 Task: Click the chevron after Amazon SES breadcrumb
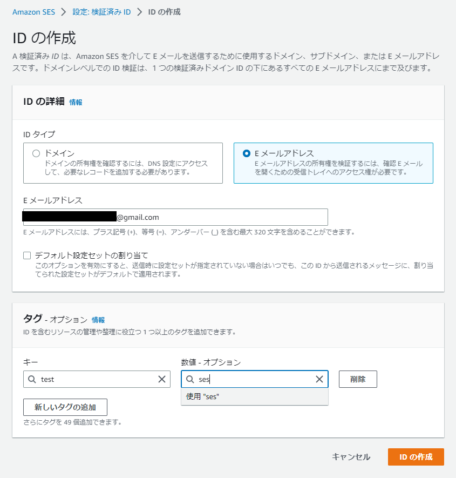coord(63,12)
